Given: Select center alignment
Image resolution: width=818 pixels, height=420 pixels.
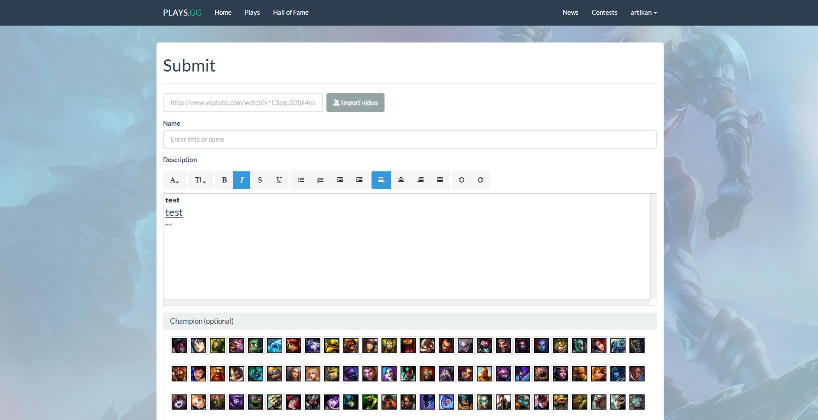Looking at the screenshot, I should 401,180.
